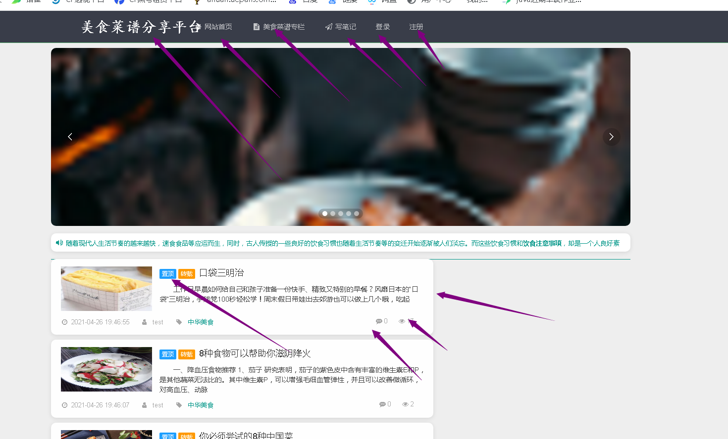Image resolution: width=728 pixels, height=439 pixels.
Task: Click the 注册 button
Action: pos(416,27)
